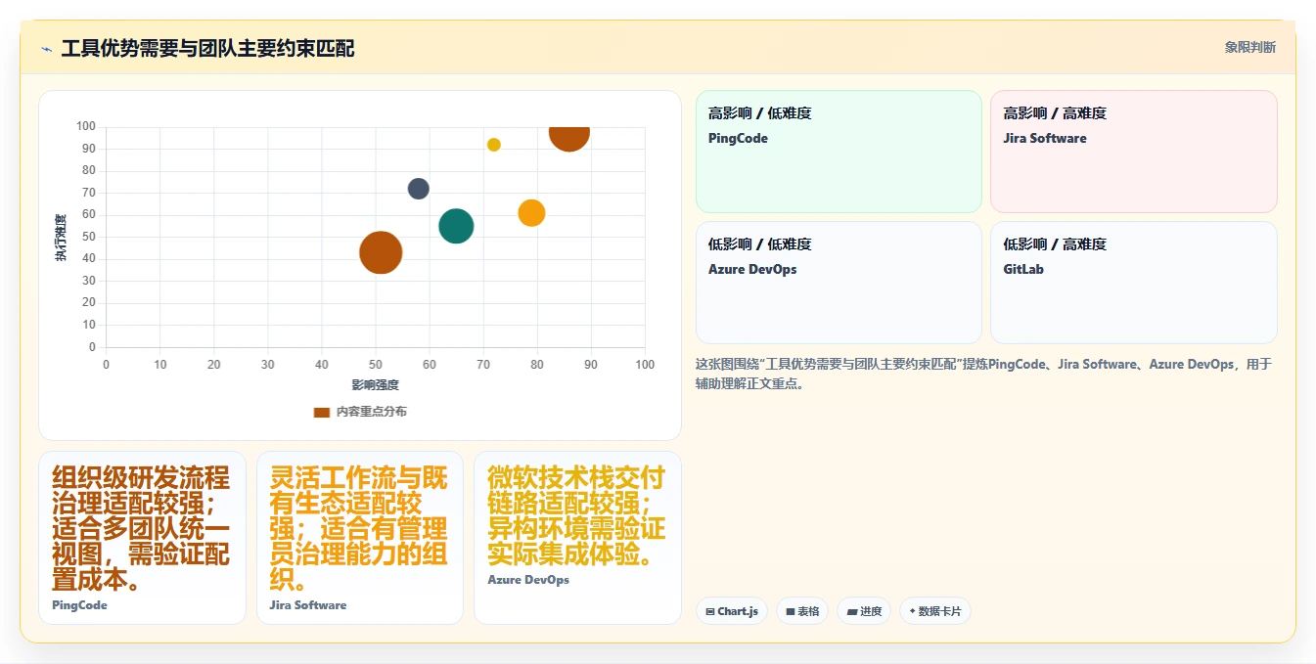
Task: Click the 数据卡片 tag chip
Action: pyautogui.click(x=935, y=611)
